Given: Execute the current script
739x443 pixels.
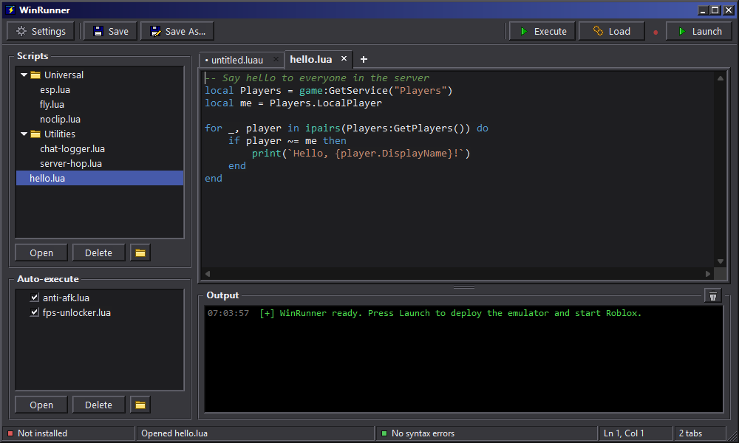Looking at the screenshot, I should pyautogui.click(x=542, y=31).
